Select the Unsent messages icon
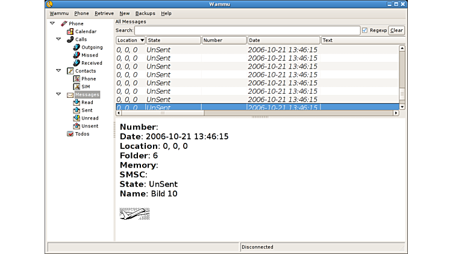 77,126
